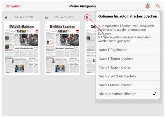
Task: Tap the Verwalten button
Action: point(13,6)
